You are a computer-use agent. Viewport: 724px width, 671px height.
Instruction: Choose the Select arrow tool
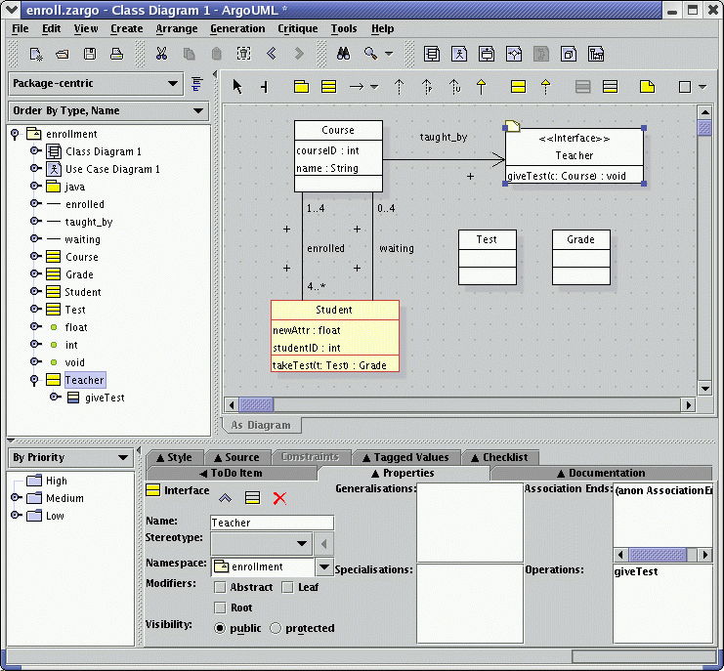coord(237,86)
